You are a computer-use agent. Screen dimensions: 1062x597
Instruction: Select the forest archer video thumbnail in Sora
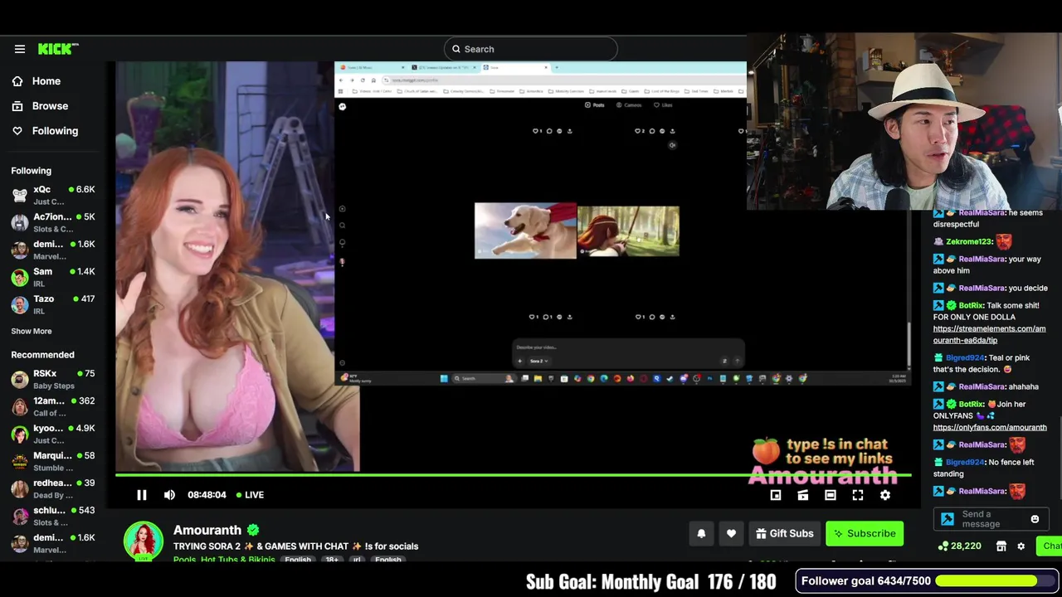click(628, 231)
